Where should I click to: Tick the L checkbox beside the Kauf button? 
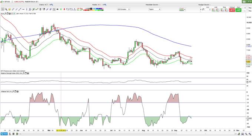tap(243, 11)
